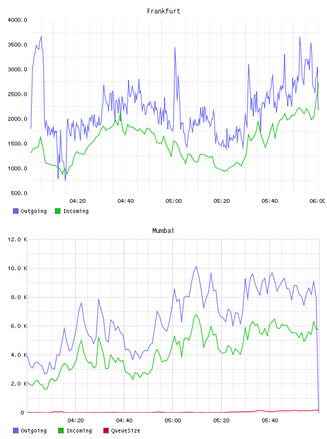Select the Incoming label in Mumbai legend
This screenshot has height=439, width=327.
(79, 430)
